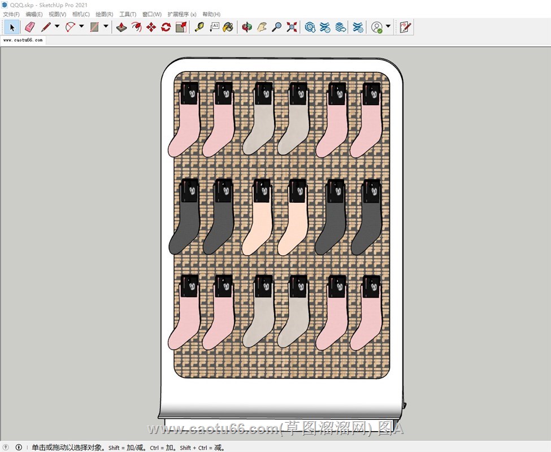This screenshot has width=551, height=452.
Task: Pick the Eraser tool
Action: pos(30,27)
